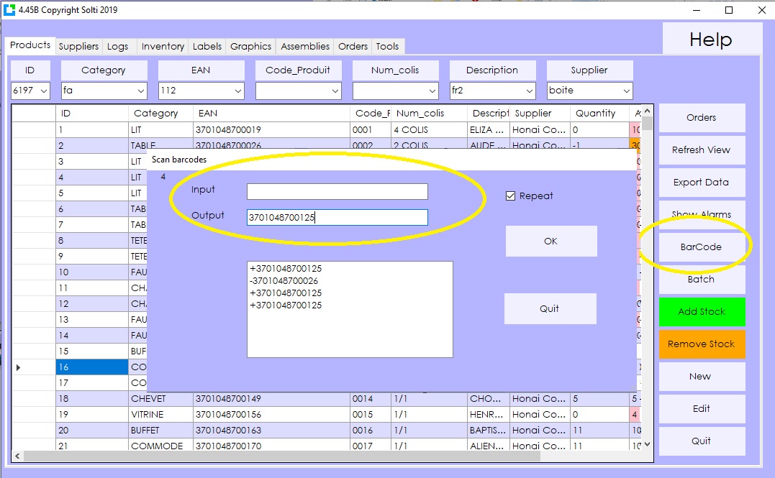Click OK in the Scan barcodes dialog
The height and width of the screenshot is (478, 775).
point(550,241)
